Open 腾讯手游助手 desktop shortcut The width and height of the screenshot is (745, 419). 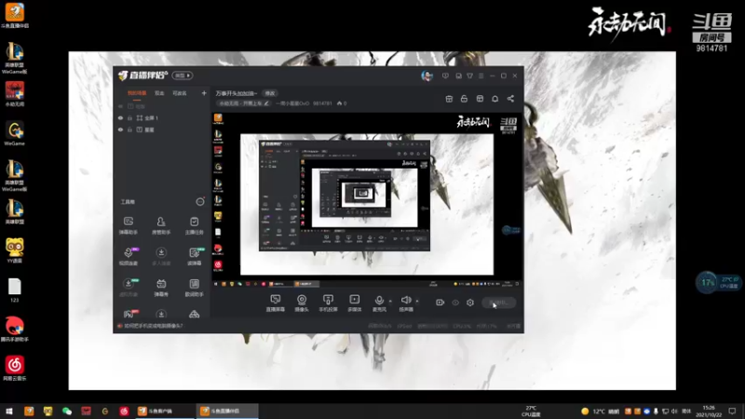(x=15, y=330)
